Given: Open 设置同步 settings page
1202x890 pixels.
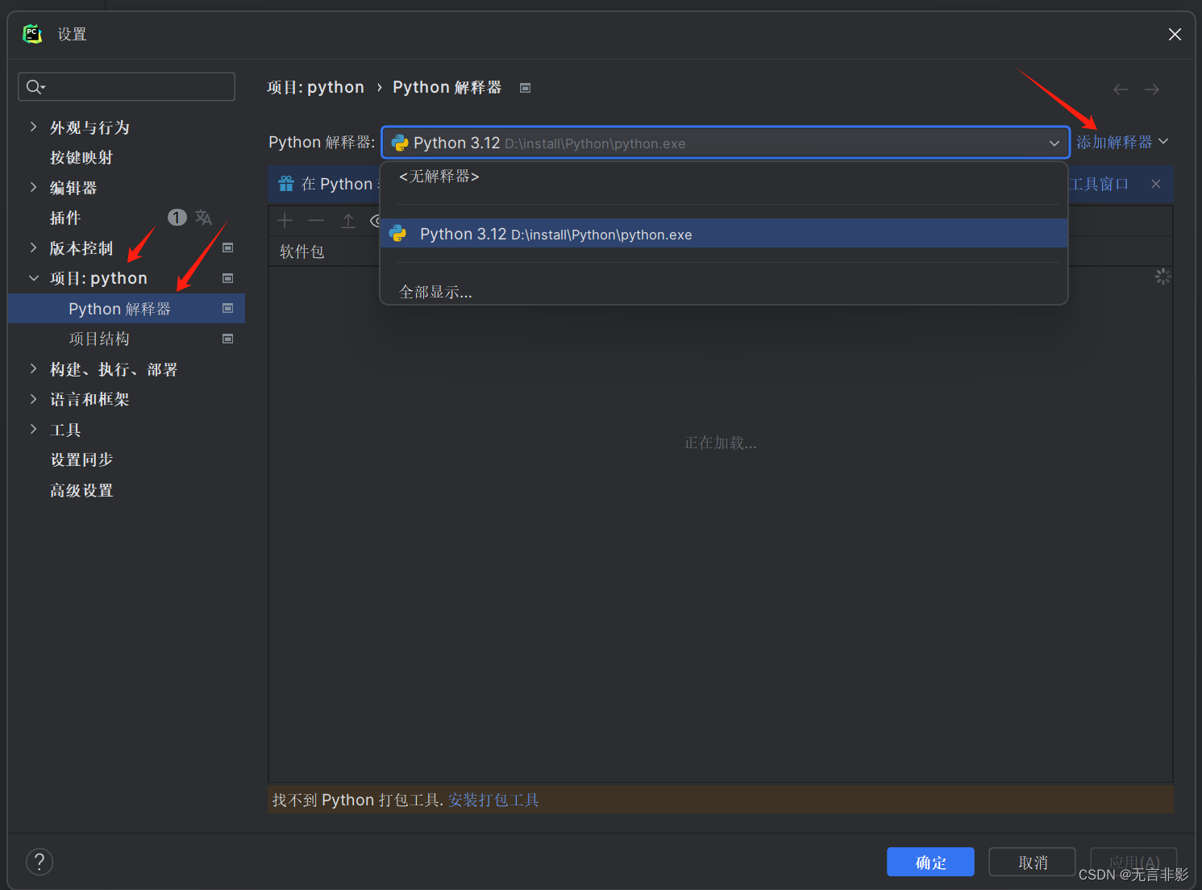Looking at the screenshot, I should 81,460.
